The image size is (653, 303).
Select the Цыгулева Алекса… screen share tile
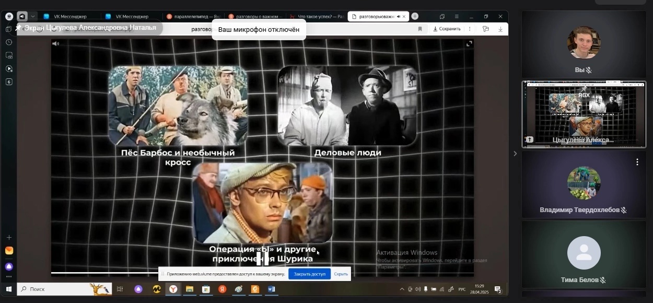584,114
